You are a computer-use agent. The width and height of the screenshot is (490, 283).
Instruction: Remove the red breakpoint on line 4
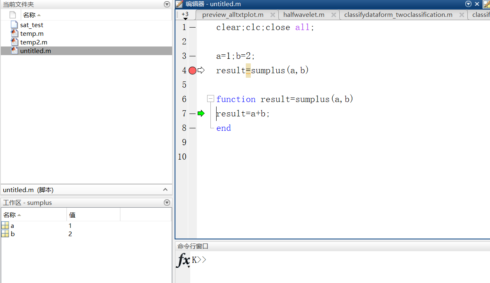pos(193,70)
